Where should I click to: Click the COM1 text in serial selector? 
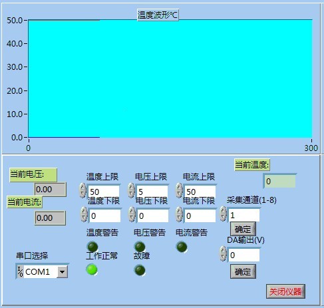(x=37, y=271)
